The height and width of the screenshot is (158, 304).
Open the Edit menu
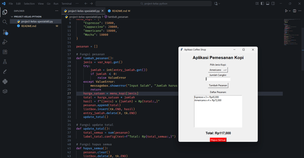(x=18, y=4)
